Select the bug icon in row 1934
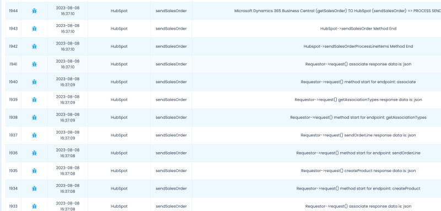Image resolution: width=441 pixels, height=211 pixels. pos(34,188)
